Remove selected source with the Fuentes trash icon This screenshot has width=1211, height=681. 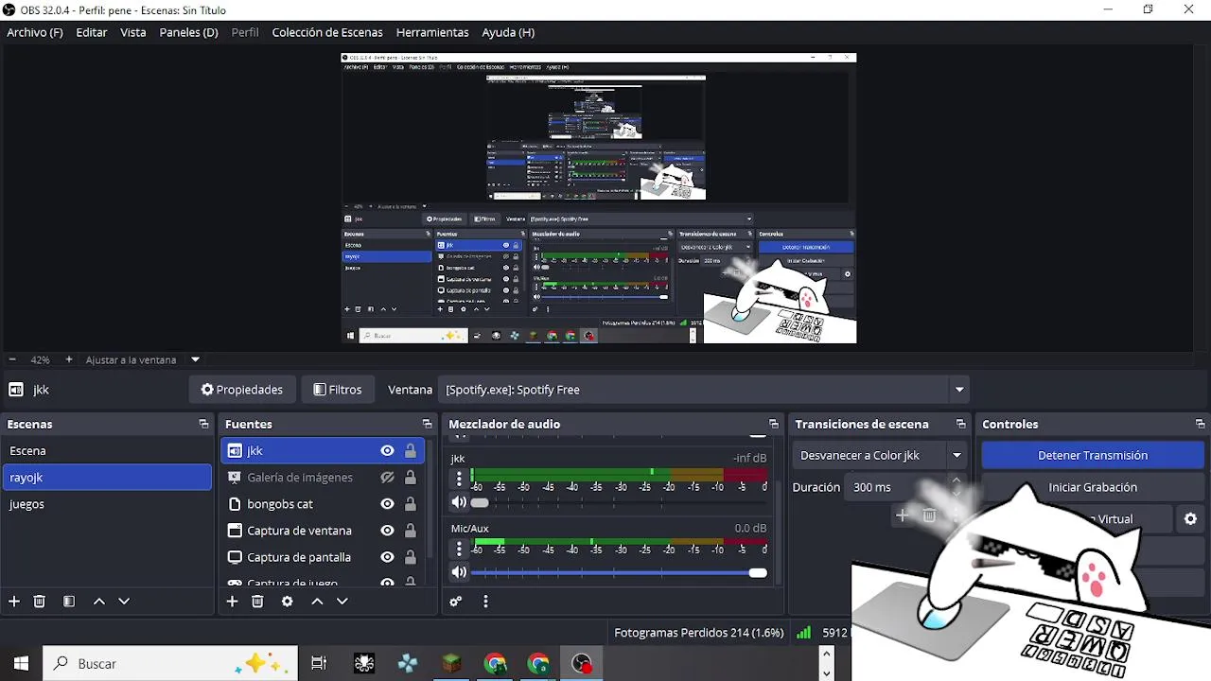(257, 602)
